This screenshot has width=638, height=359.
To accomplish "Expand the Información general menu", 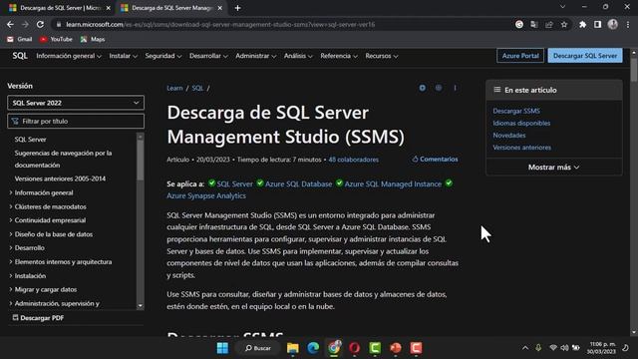I will [69, 56].
